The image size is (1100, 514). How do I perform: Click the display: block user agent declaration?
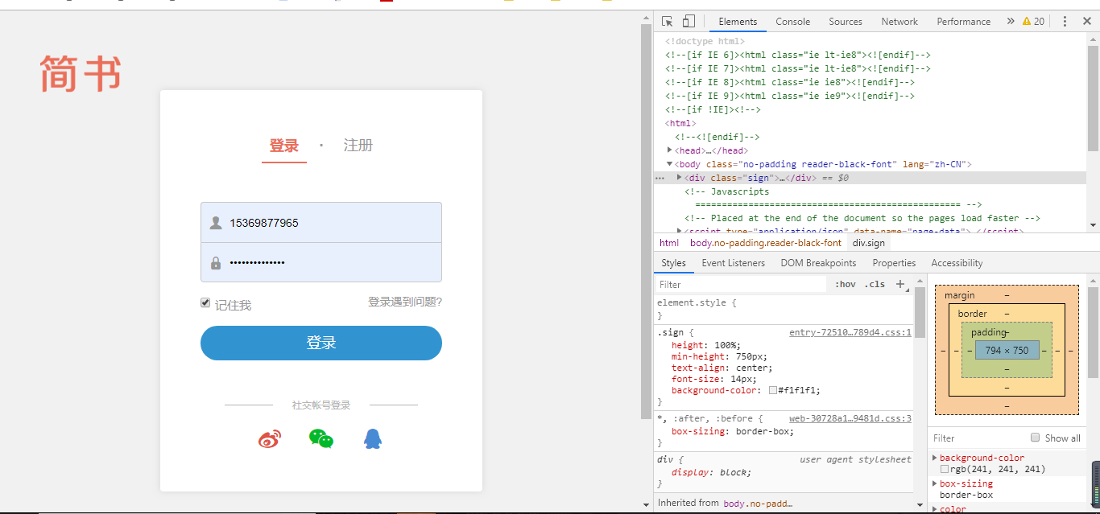711,472
